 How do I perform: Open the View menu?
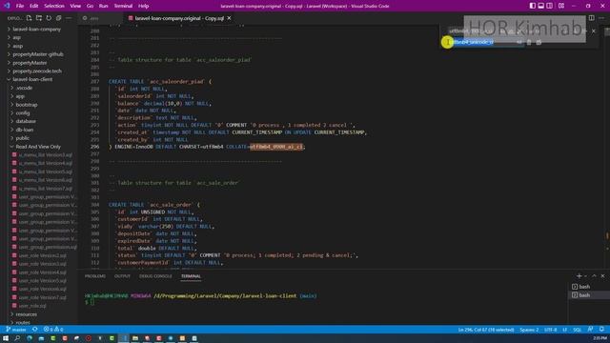[x=75, y=6]
